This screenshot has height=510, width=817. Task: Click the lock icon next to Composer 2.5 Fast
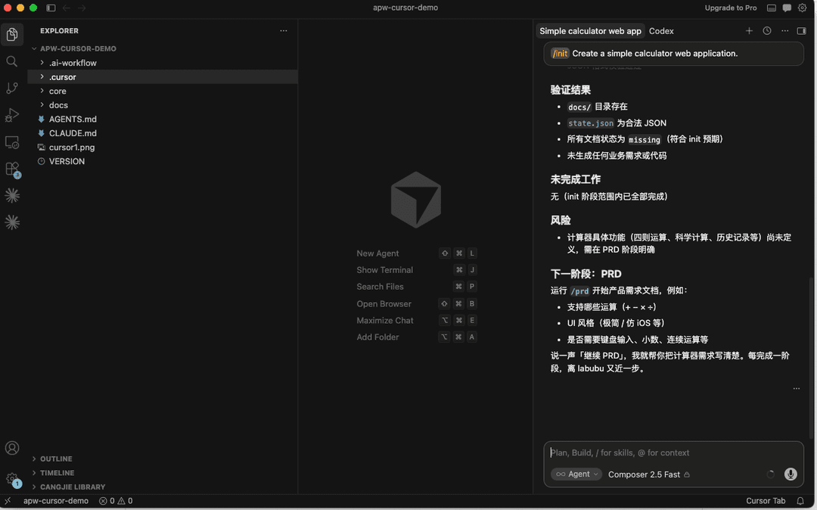[x=687, y=474]
